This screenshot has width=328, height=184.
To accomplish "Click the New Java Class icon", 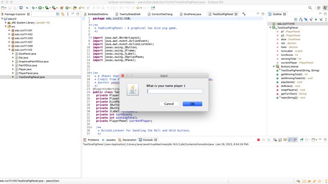I will 67,8.
